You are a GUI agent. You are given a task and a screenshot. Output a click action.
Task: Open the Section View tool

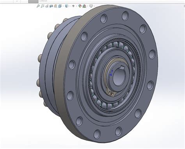(51, 6)
